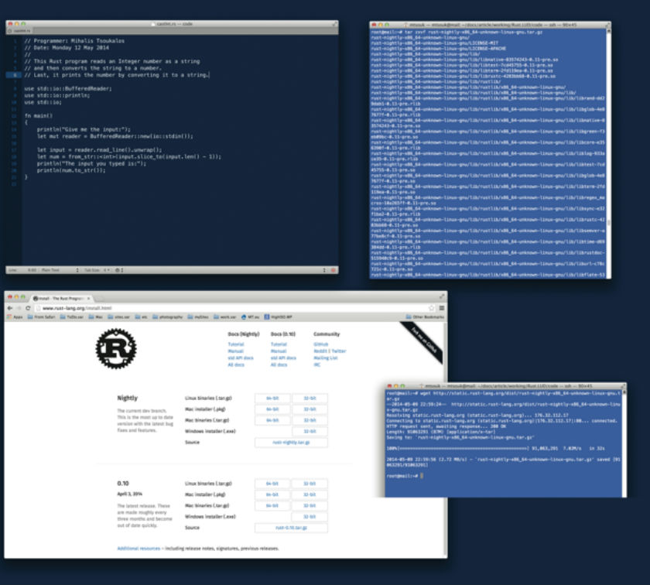Download rust-nightly.tar.gz source

(291, 442)
